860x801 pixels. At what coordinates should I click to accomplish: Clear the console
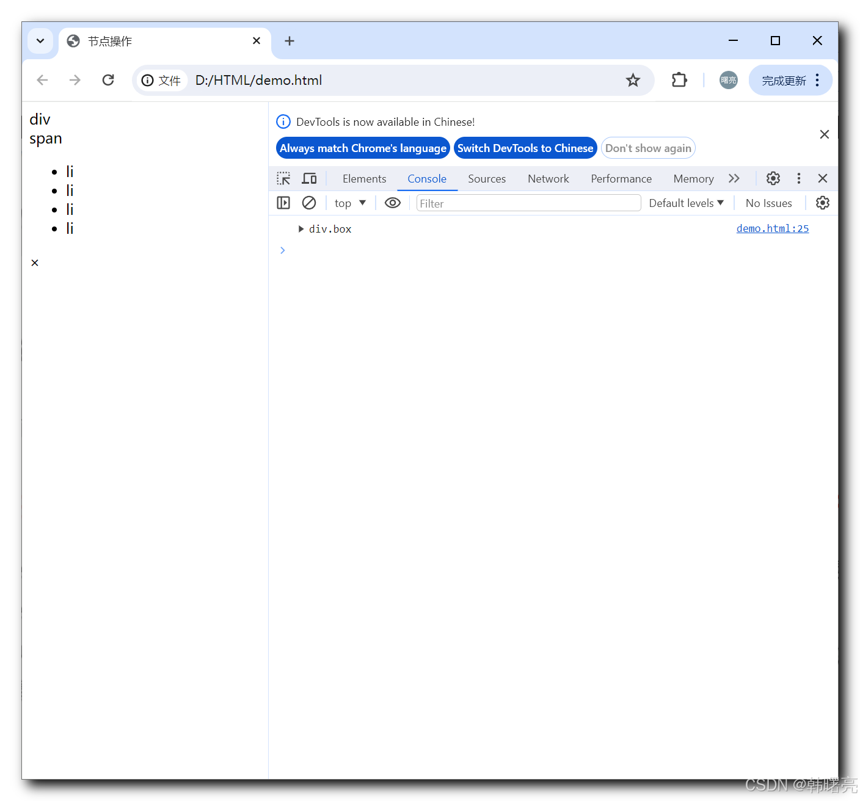(x=309, y=203)
